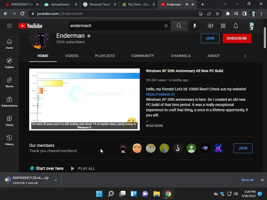Open Explore in the sidebar

point(9,63)
